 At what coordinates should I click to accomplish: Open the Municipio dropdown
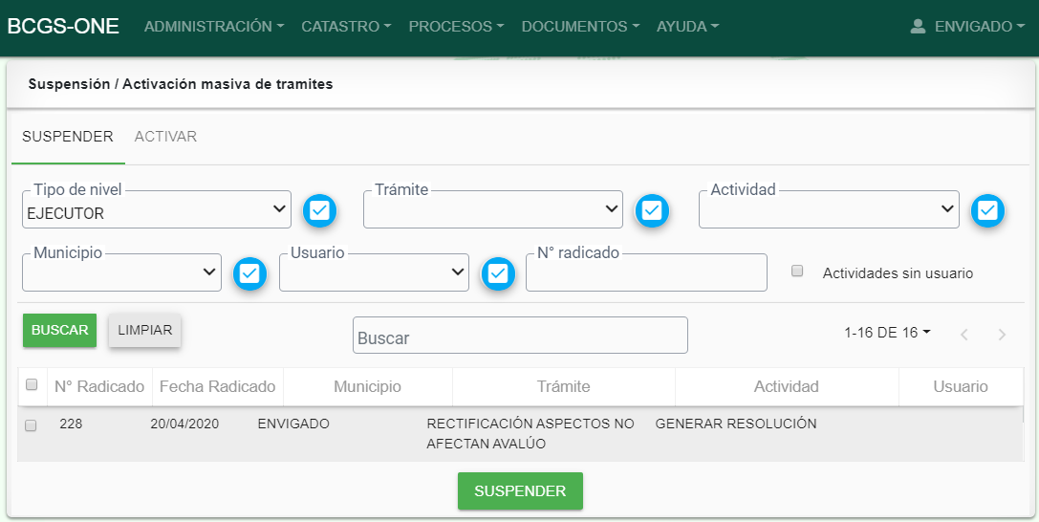[121, 272]
